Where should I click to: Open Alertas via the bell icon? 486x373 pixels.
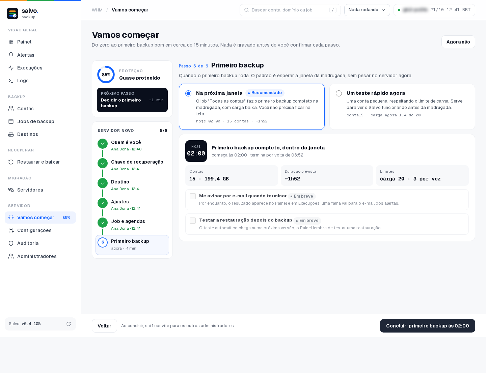pos(11,55)
